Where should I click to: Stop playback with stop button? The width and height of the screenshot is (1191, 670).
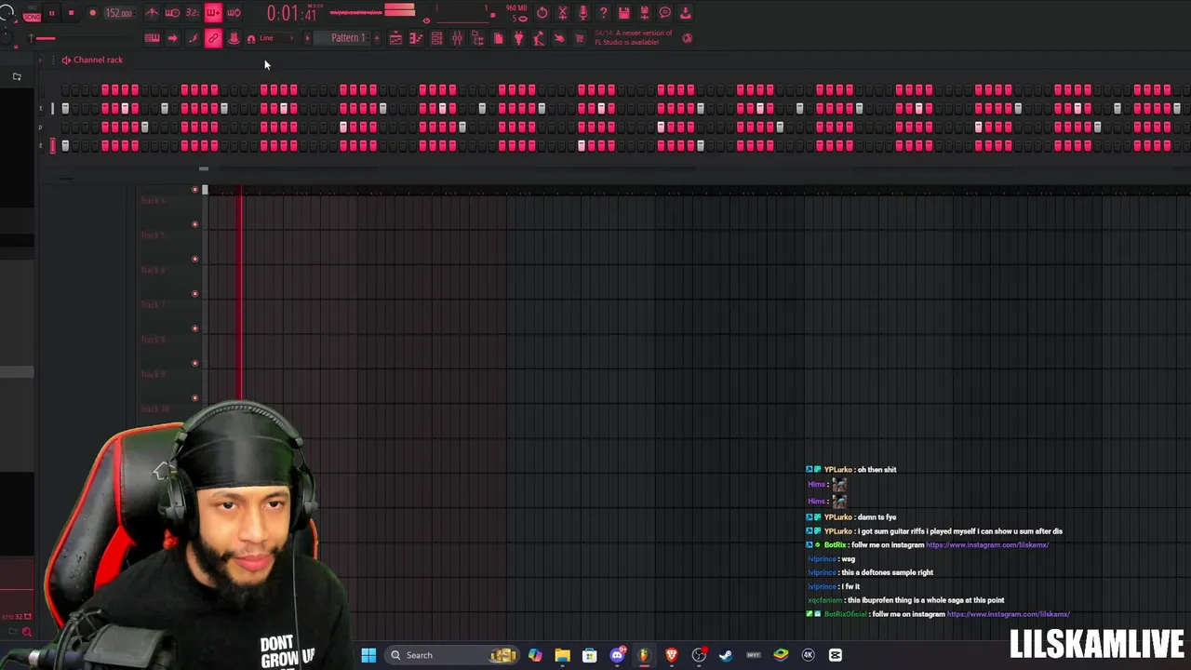[x=71, y=13]
